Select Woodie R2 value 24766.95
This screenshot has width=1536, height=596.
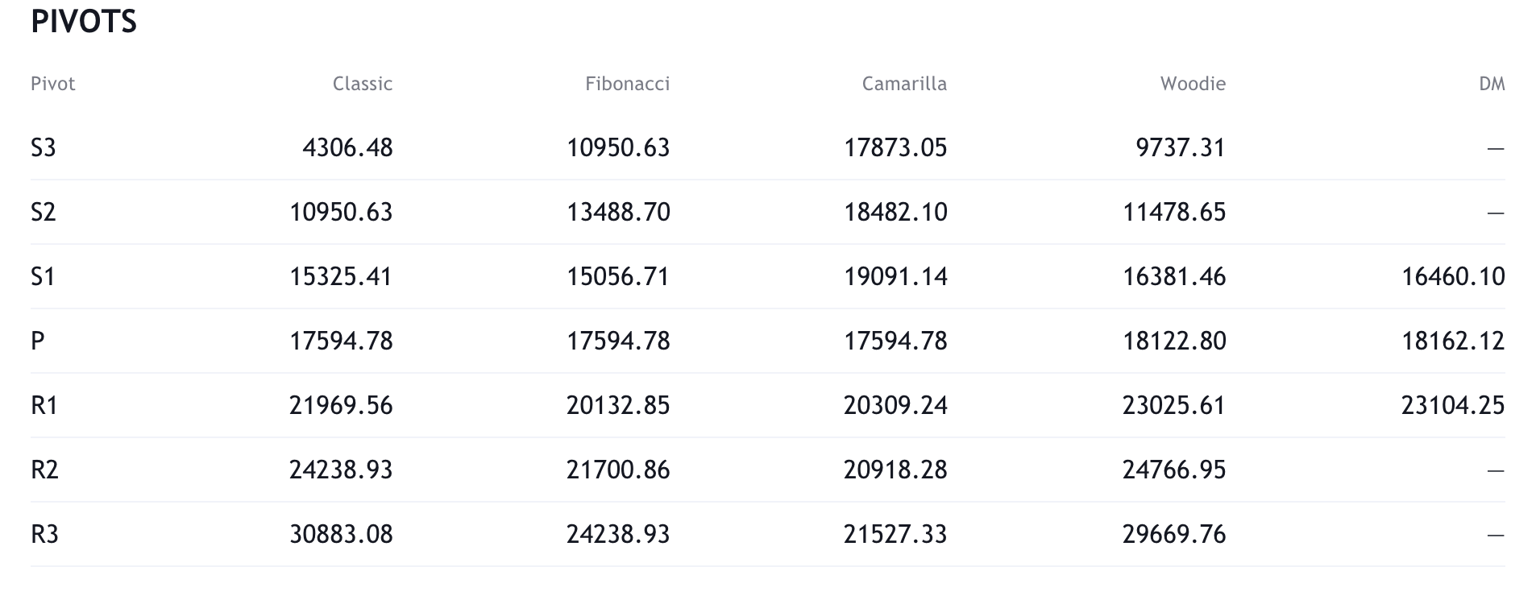[x=1174, y=470]
